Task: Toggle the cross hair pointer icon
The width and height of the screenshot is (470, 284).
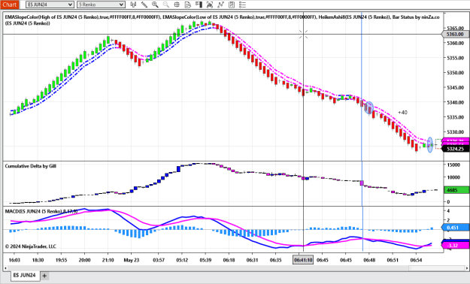Action: pos(177,5)
